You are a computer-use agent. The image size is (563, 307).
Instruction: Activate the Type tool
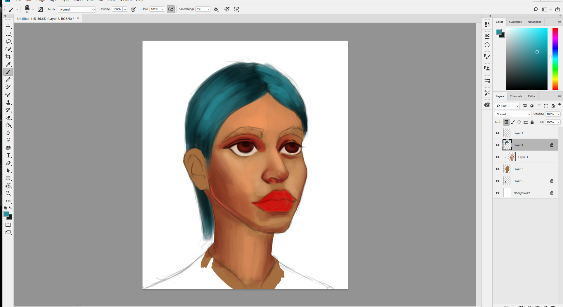tap(8, 155)
